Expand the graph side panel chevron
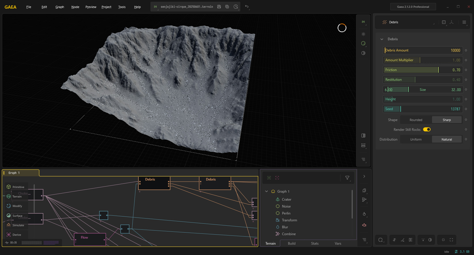 (x=364, y=177)
